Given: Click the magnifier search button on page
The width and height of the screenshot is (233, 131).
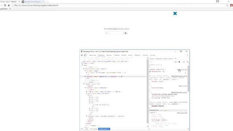Looking at the screenshot, I should 126,33.
